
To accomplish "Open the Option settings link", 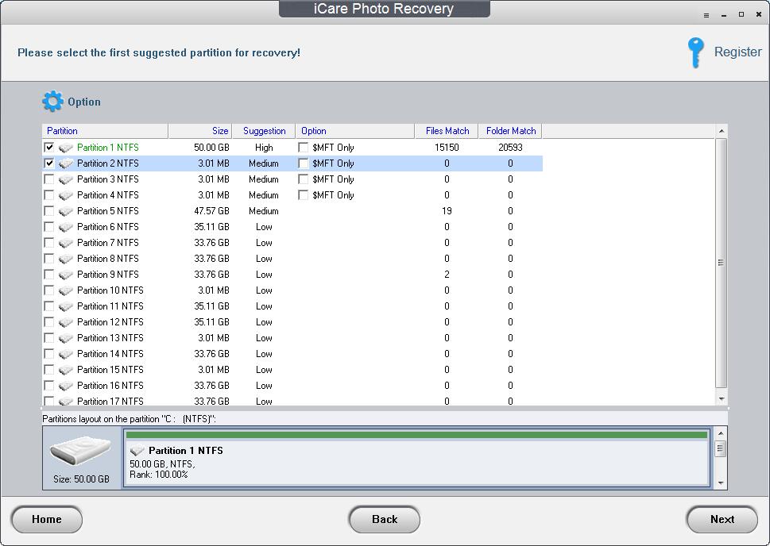I will 84,102.
